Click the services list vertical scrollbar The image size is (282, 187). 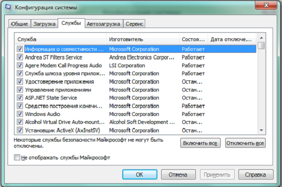coord(261,84)
